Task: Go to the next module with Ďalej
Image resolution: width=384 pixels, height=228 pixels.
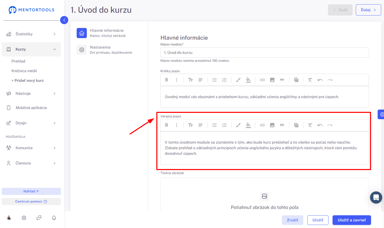Action: click(368, 10)
